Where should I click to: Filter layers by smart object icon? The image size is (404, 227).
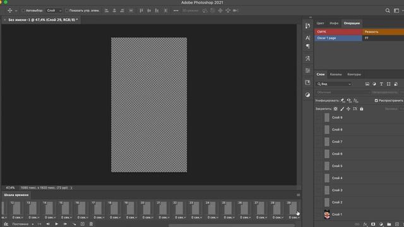click(396, 84)
